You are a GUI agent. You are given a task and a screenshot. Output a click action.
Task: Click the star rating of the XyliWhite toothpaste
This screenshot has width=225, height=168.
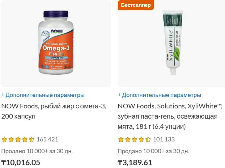pyautogui.click(x=134, y=139)
